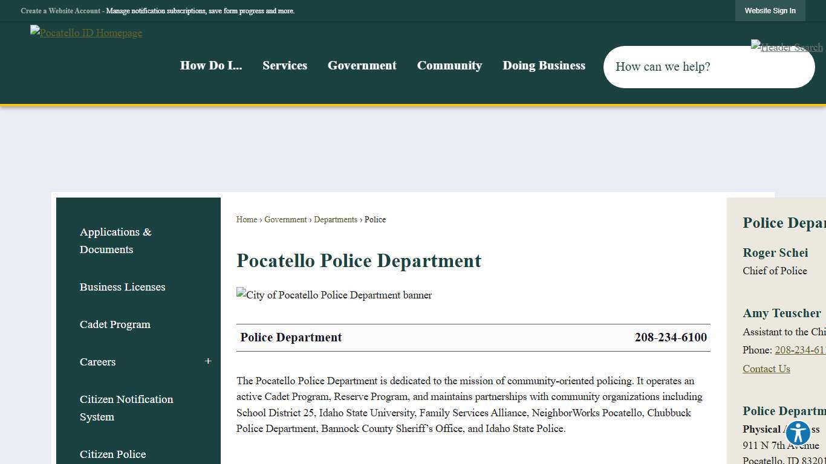Click the Website Sign In button
The height and width of the screenshot is (464, 826).
click(x=770, y=10)
